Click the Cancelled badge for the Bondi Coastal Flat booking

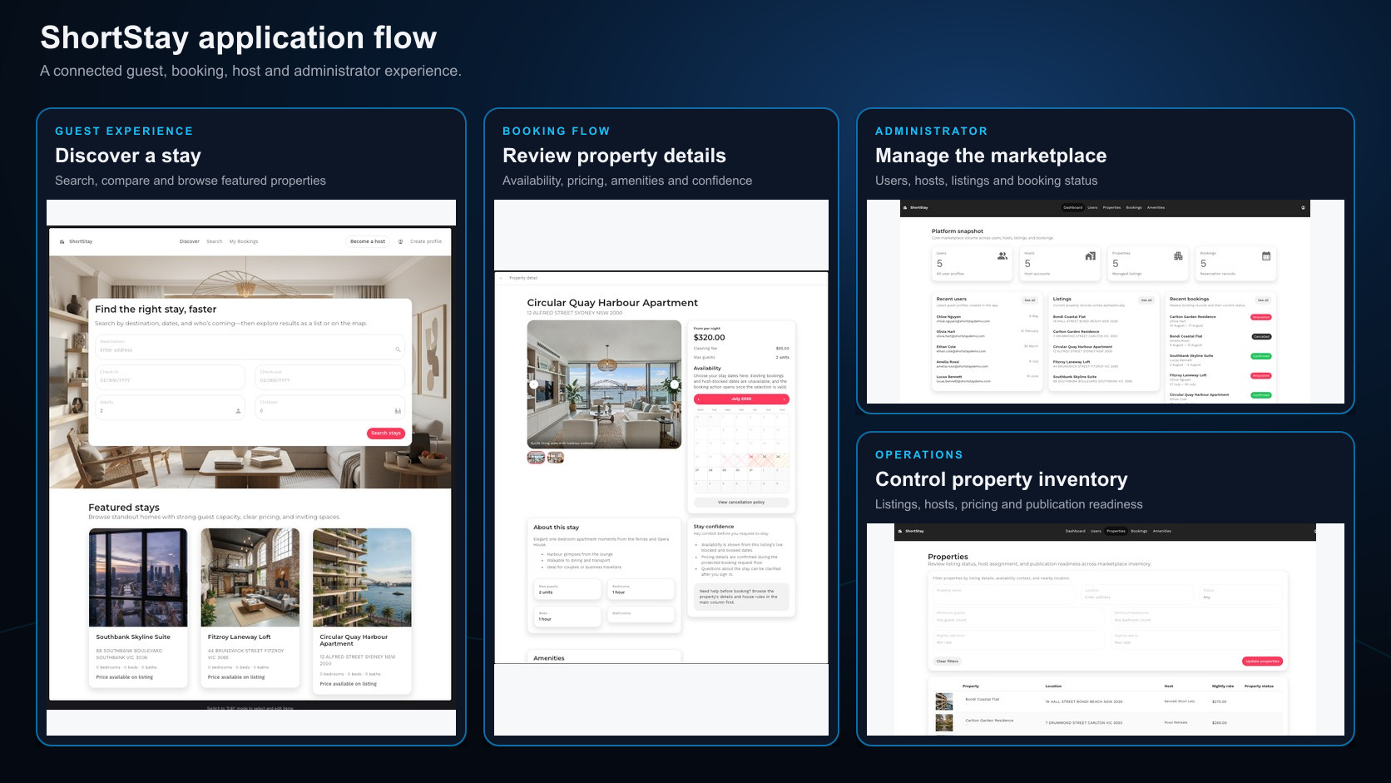(1261, 337)
